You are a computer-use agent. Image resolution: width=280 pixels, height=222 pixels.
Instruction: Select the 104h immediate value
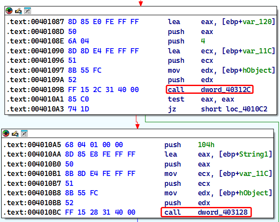(x=204, y=145)
